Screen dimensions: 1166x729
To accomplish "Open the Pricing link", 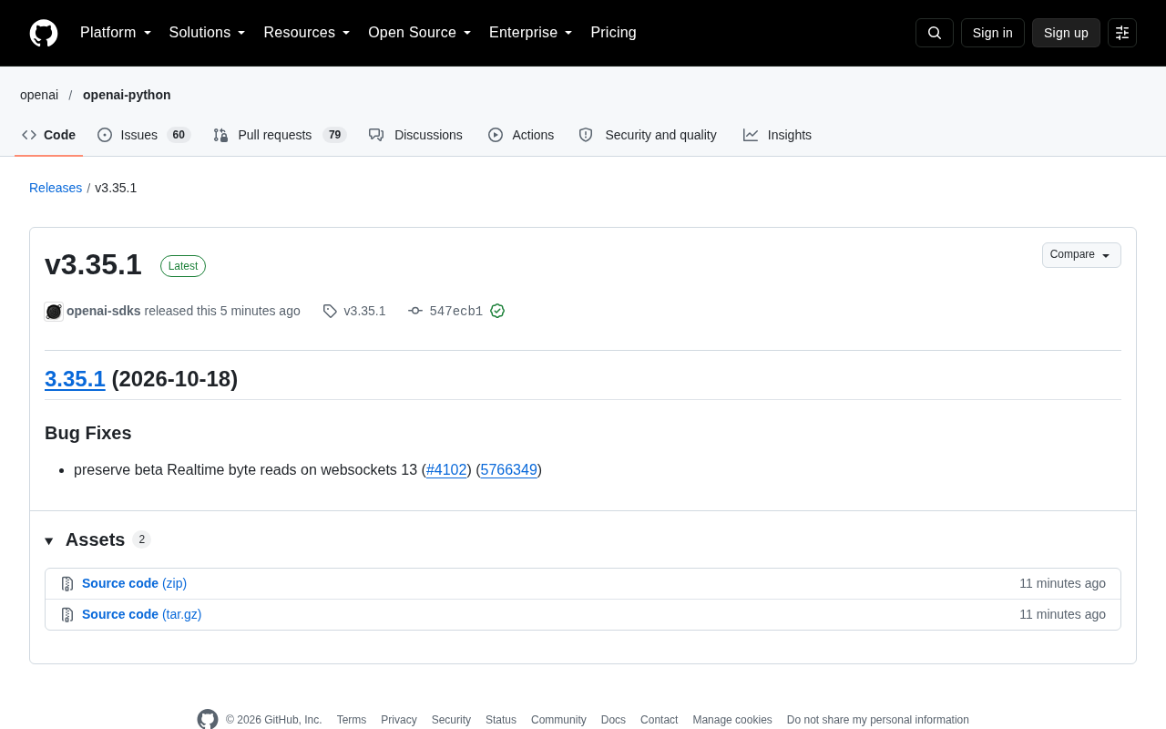I will (x=613, y=33).
